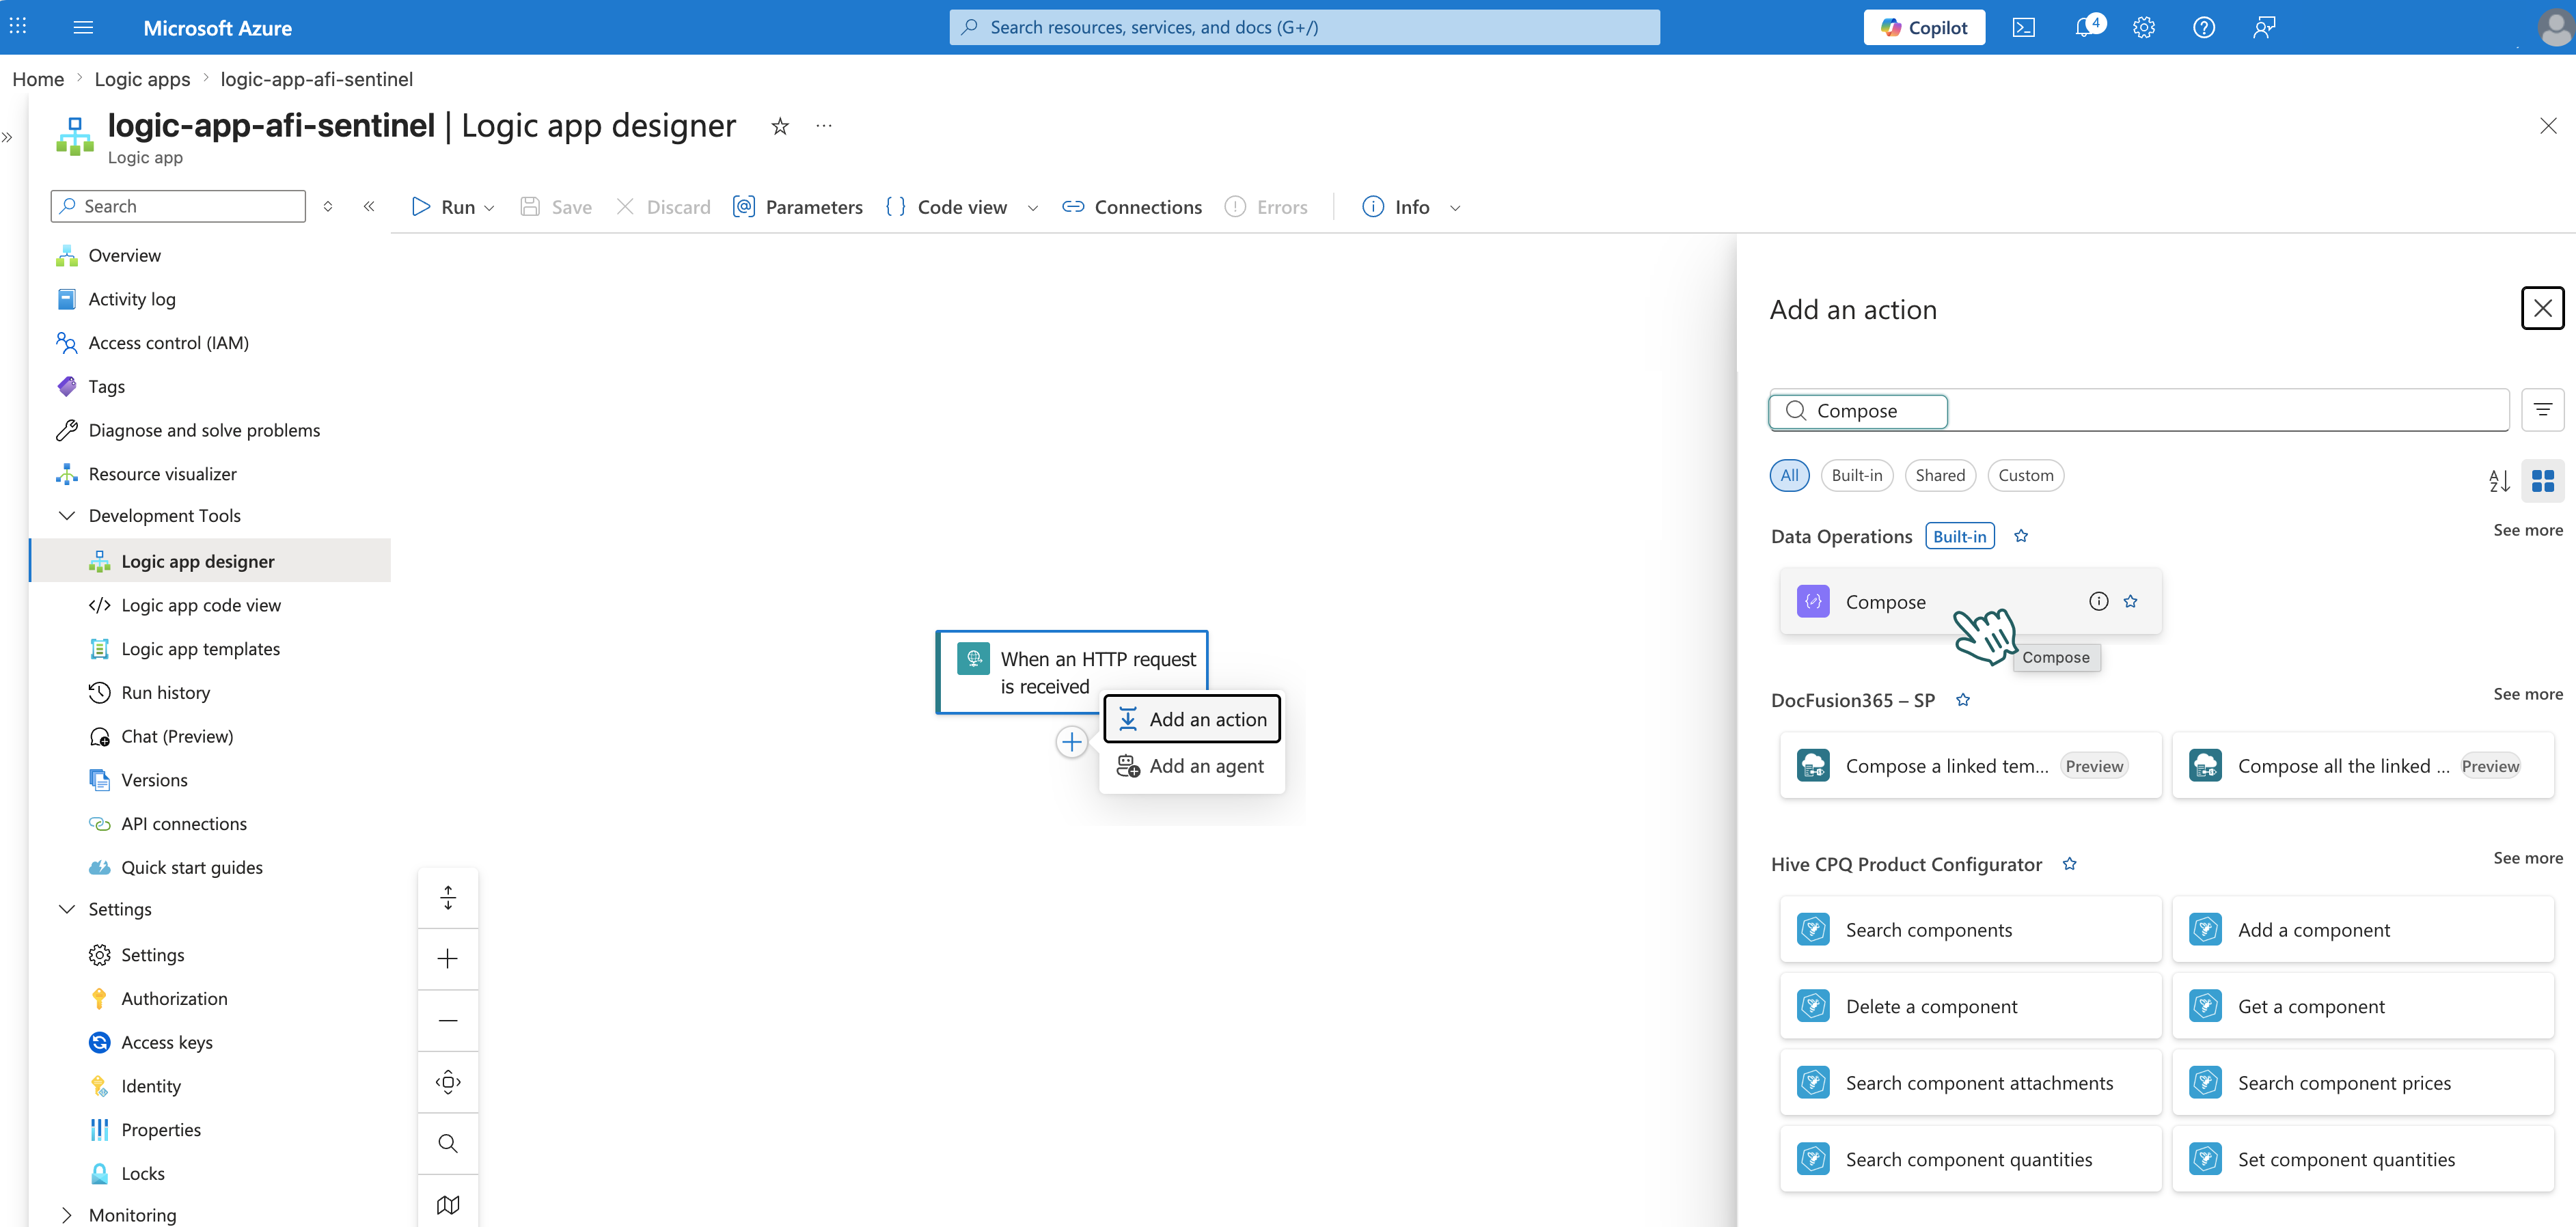
Task: Open the ellipsis more options beside title
Action: click(823, 126)
